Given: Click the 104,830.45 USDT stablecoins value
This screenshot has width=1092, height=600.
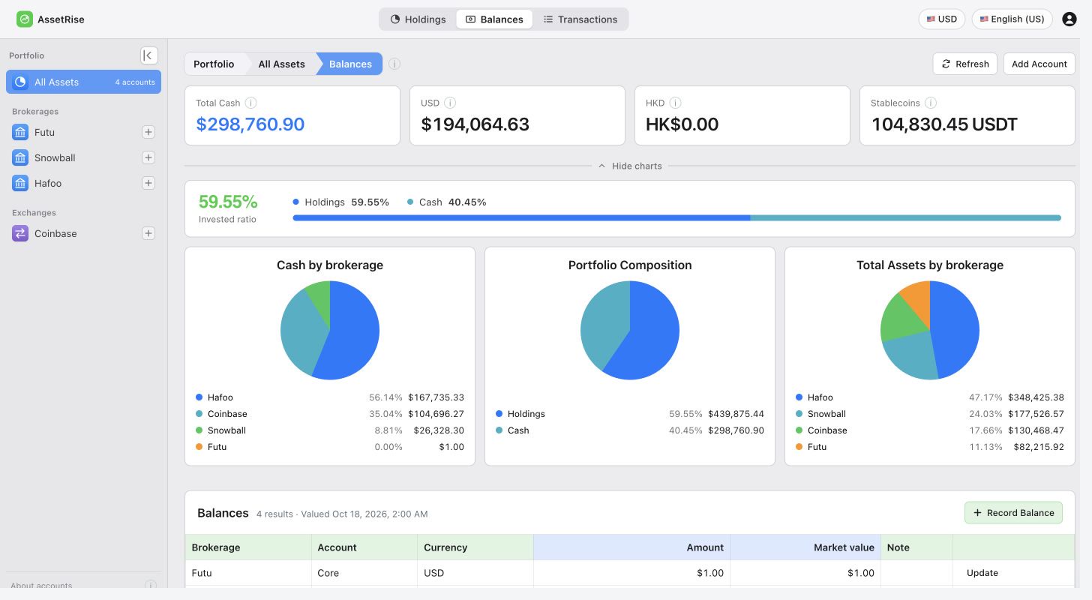Looking at the screenshot, I should coord(944,124).
